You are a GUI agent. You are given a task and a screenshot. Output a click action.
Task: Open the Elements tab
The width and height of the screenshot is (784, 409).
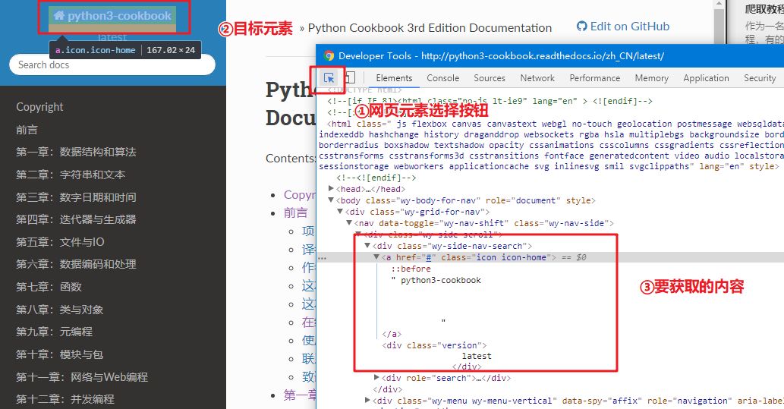394,78
